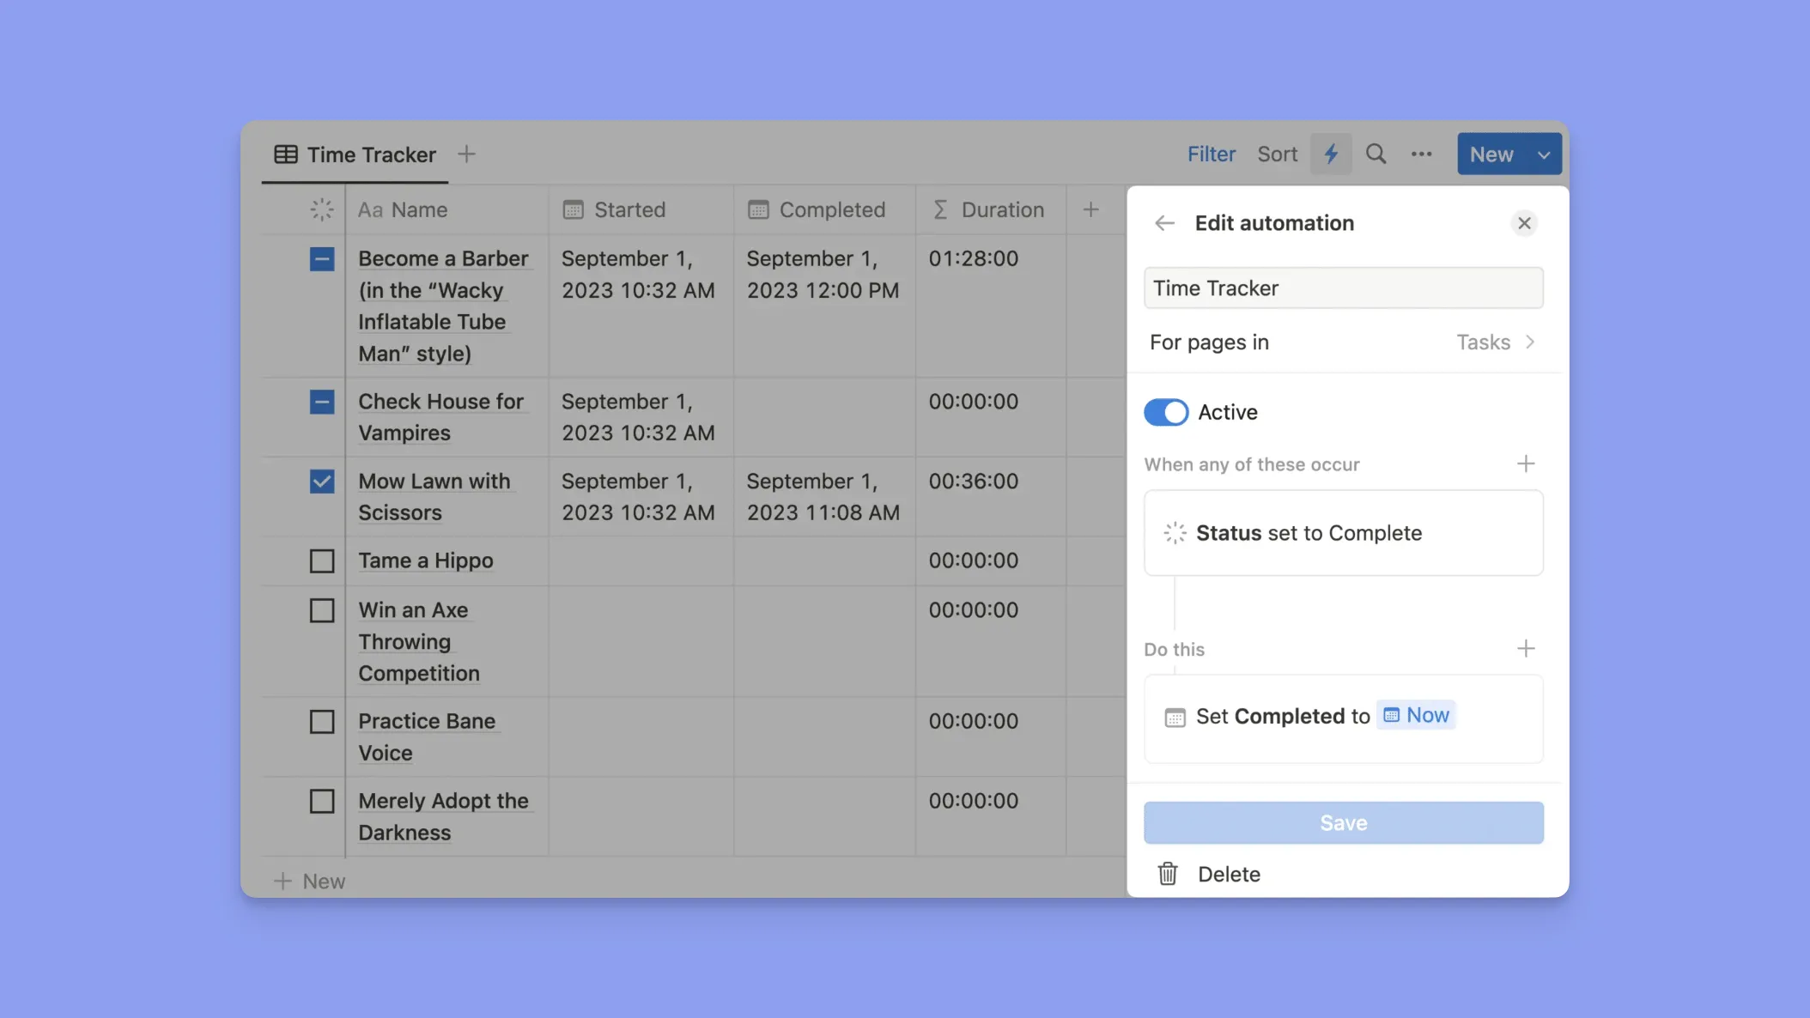Open the Tasks database selector chevron
The height and width of the screenshot is (1018, 1810).
(1529, 342)
